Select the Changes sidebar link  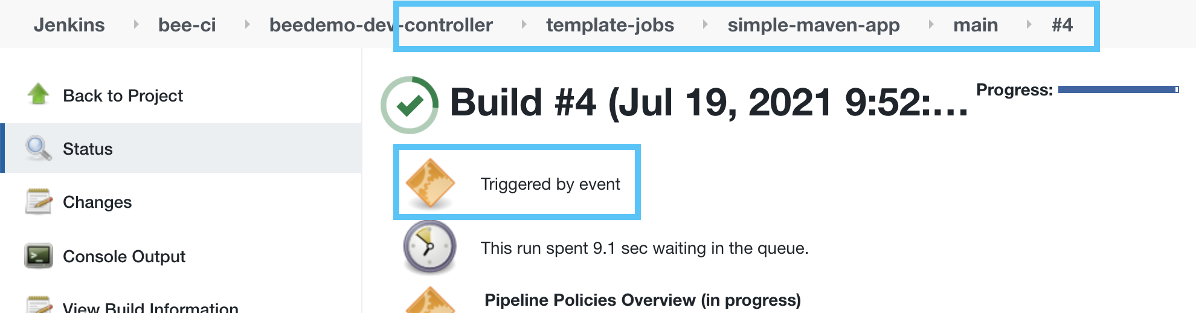click(x=97, y=202)
